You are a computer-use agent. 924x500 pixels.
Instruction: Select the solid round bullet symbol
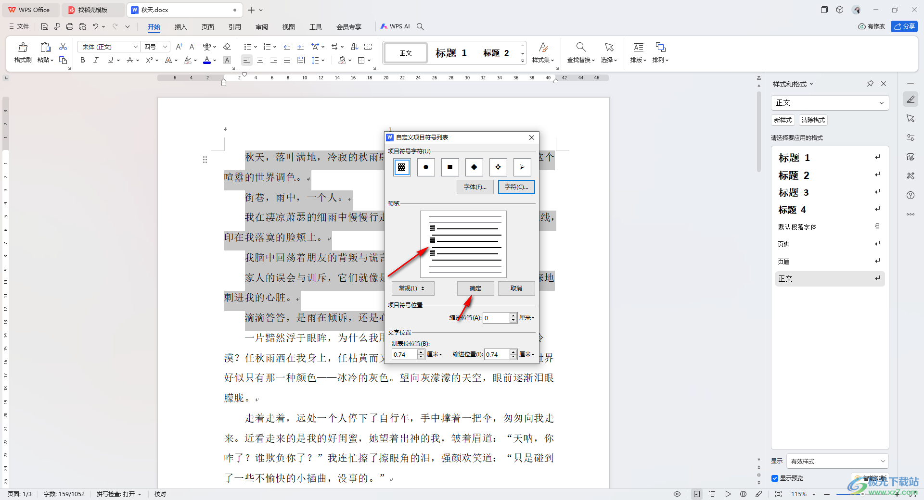(x=426, y=167)
